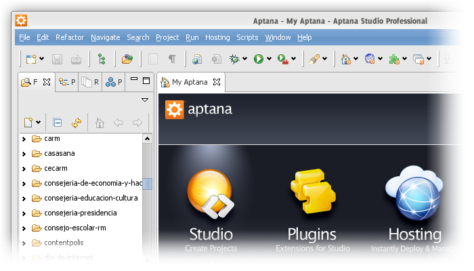
Task: Open the Navigate menu
Action: pos(106,37)
